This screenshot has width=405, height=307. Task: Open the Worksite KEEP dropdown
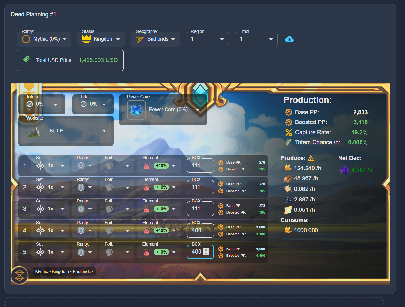(66, 131)
